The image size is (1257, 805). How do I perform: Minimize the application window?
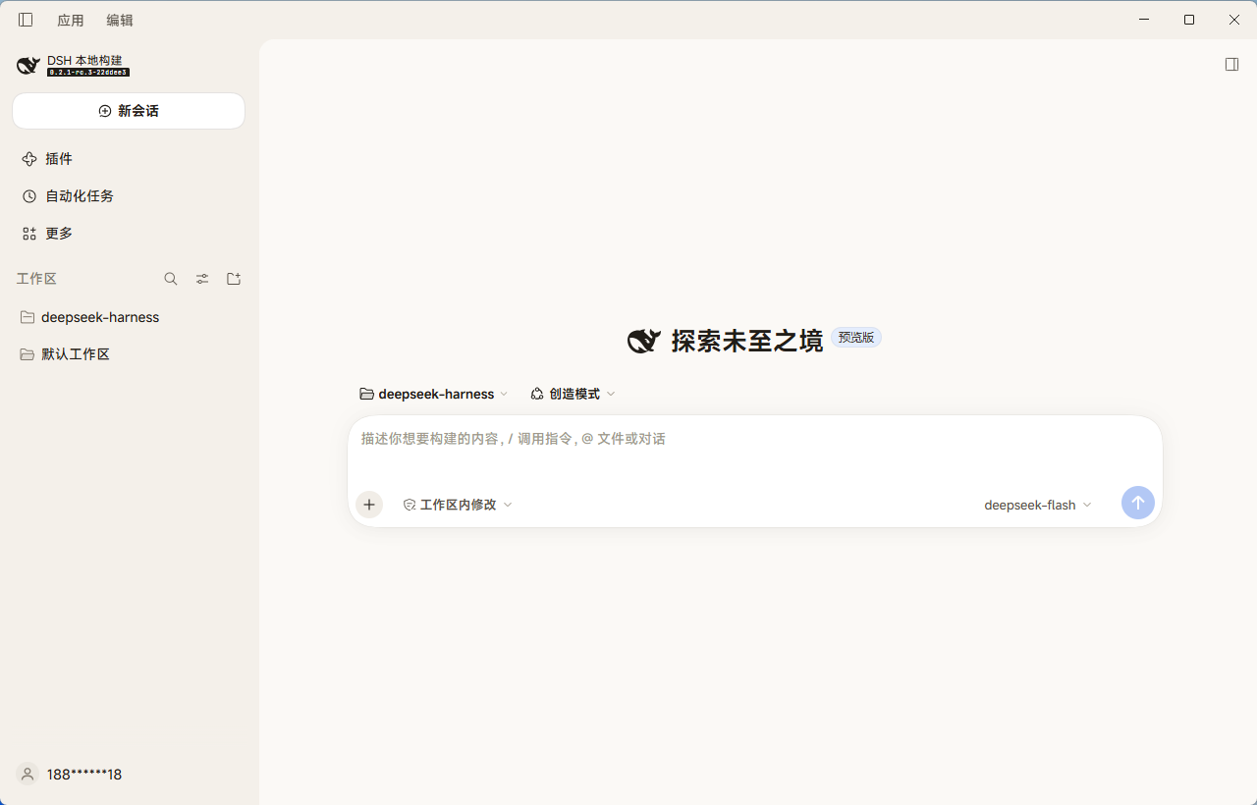coord(1144,20)
